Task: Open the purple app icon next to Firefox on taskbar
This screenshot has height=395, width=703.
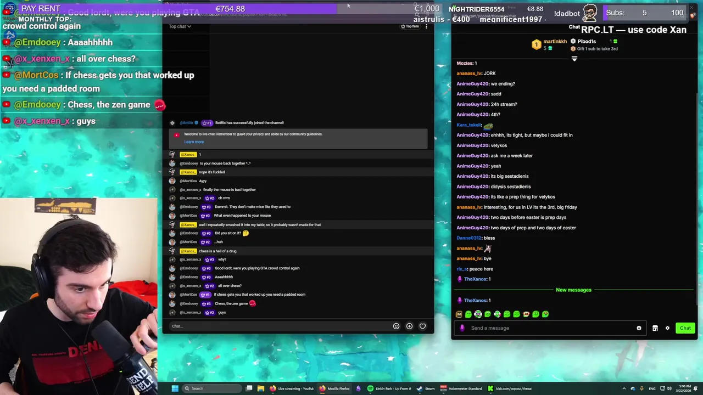Action: (x=358, y=388)
